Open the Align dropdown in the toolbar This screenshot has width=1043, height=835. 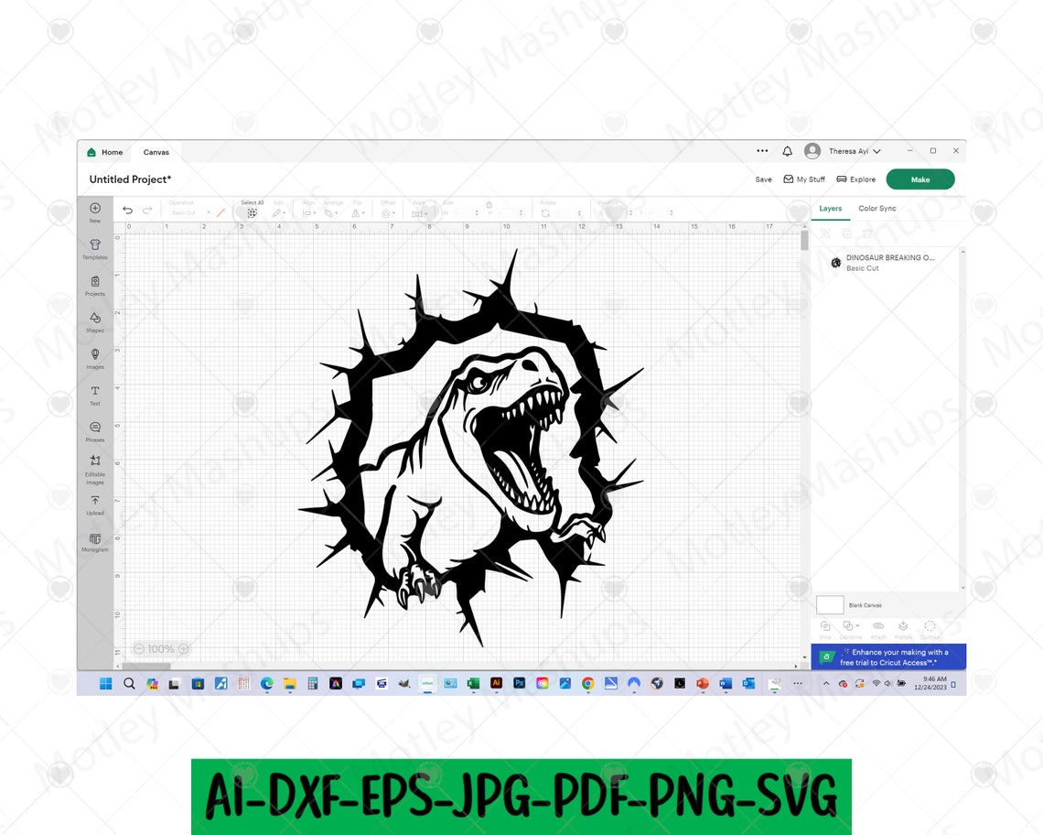coord(309,212)
